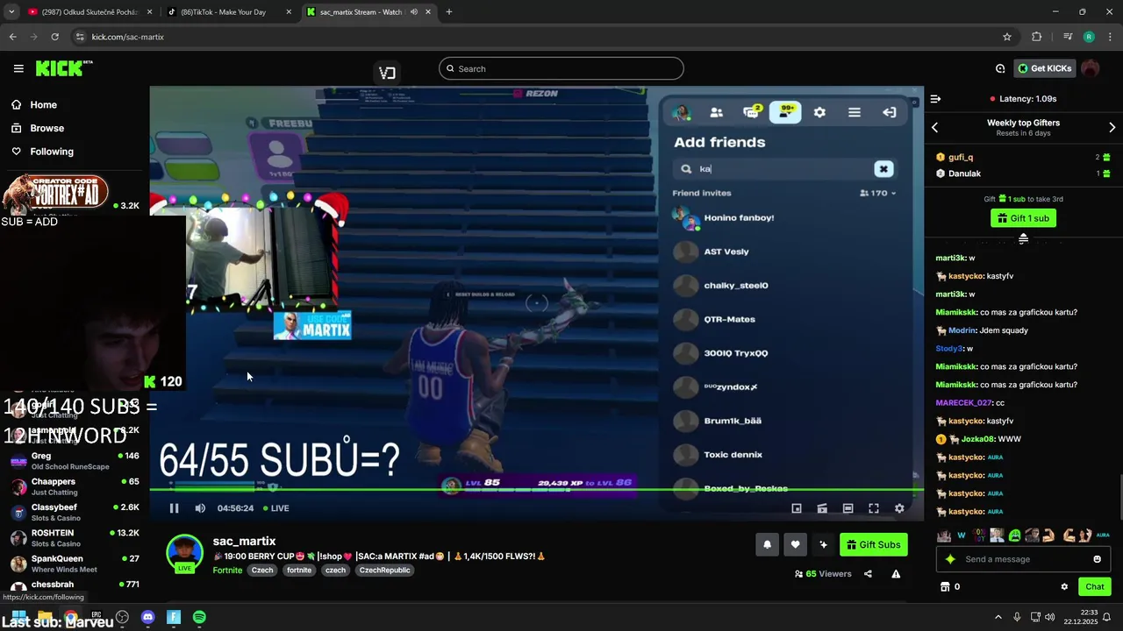The image size is (1123, 631).
Task: Collapse the top gifters panel handle
Action: tap(1023, 238)
